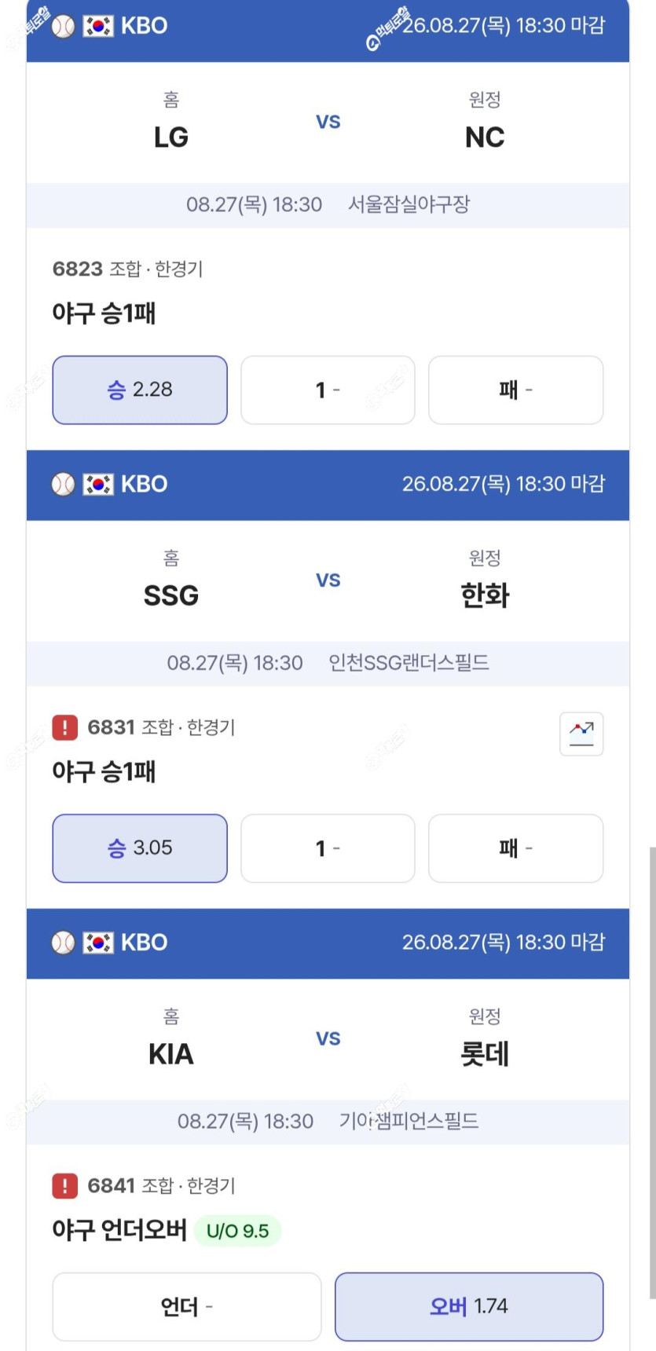Screen dimensions: 656x1351
Task: Click the Korean flag icon in KIA match header
Action: (x=98, y=943)
